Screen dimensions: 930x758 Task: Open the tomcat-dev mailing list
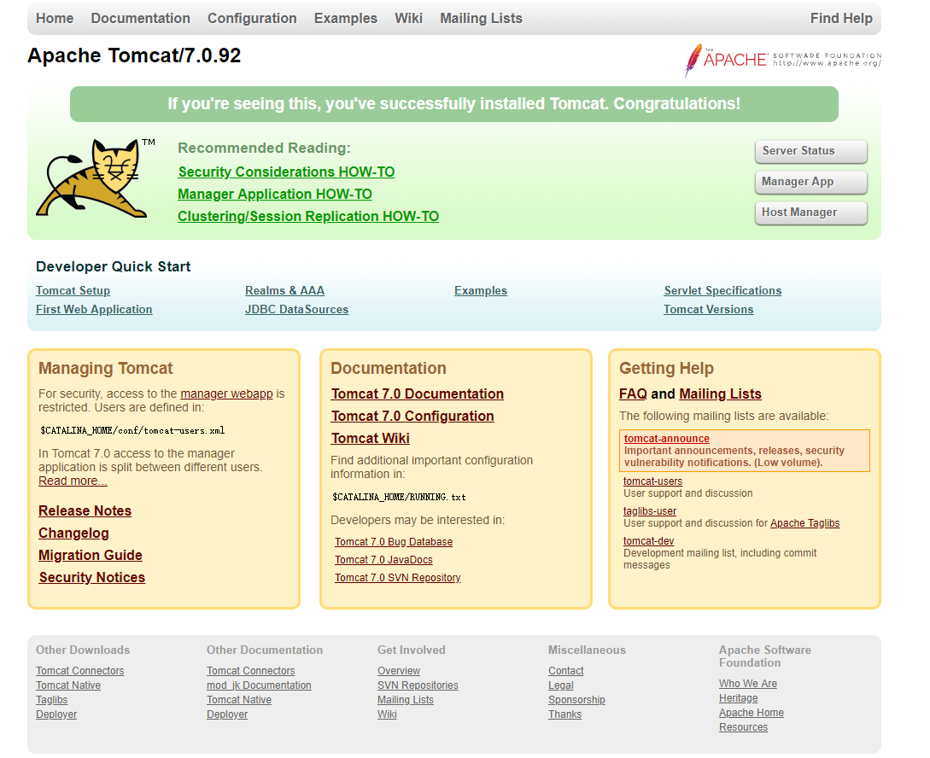pos(649,541)
